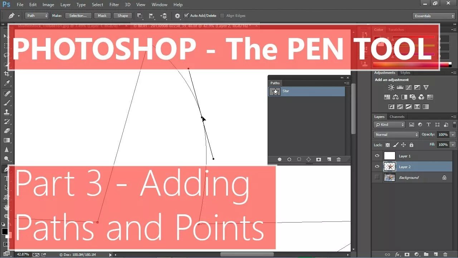Select the Clone Stamp tool
The width and height of the screenshot is (458, 258).
(x=6, y=112)
